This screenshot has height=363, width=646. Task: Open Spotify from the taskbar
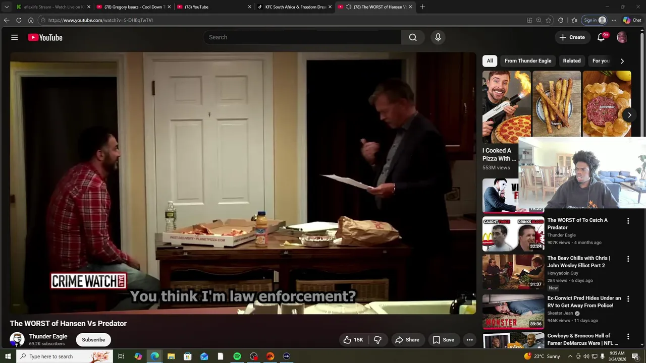coord(237,356)
